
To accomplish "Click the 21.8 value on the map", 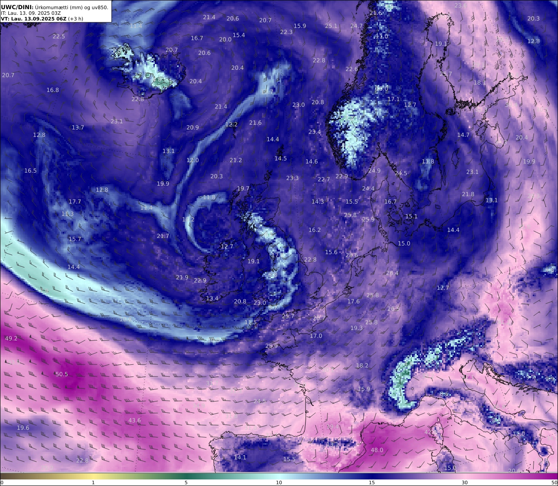I will pyautogui.click(x=468, y=194).
